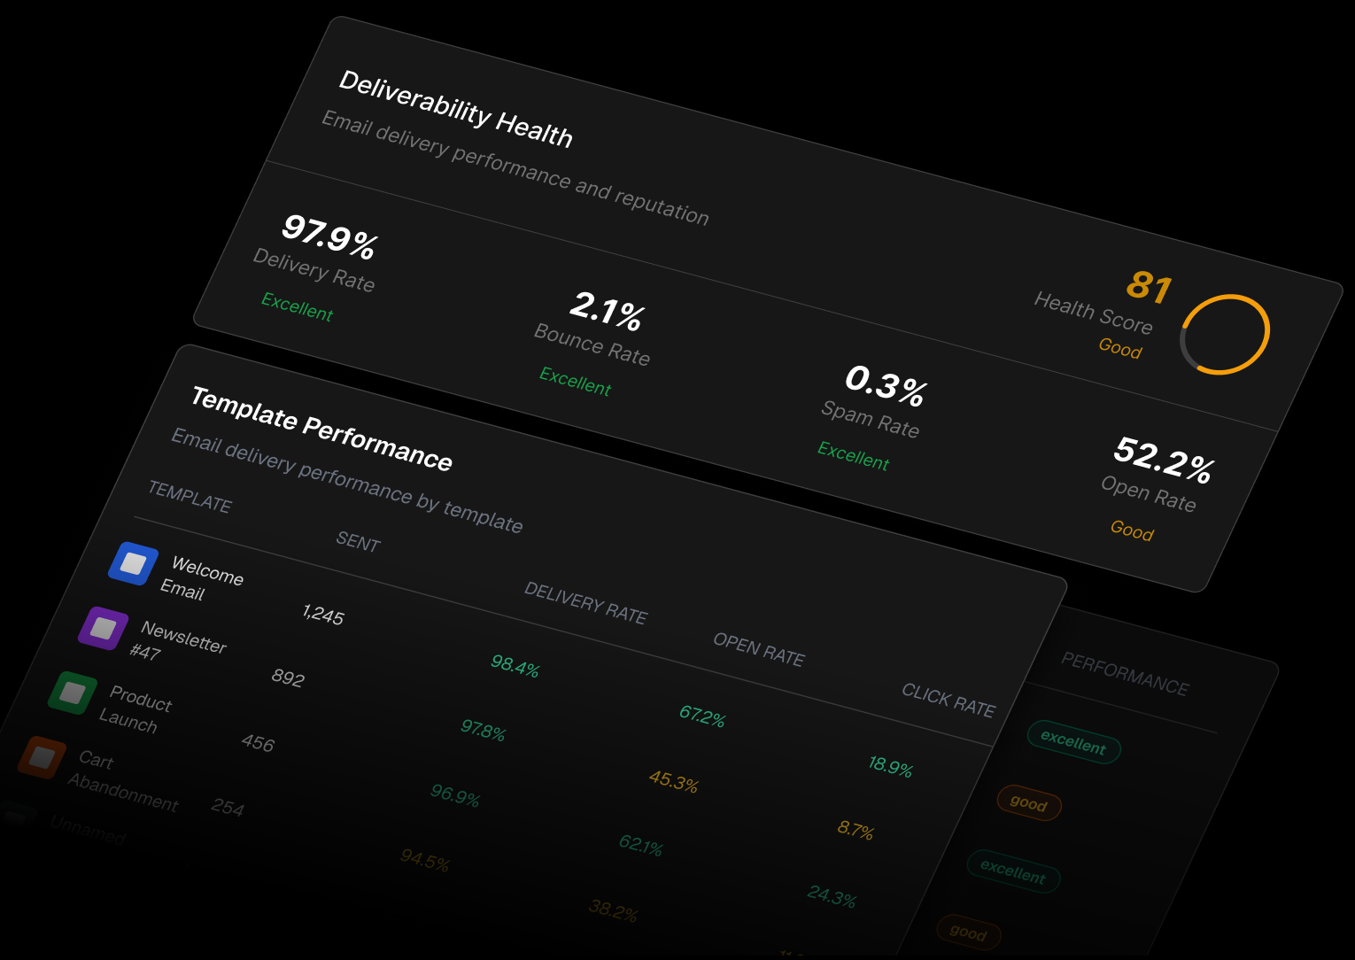The image size is (1355, 960).
Task: Click the Email delivery performance and reputation subtitle
Action: [x=515, y=168]
